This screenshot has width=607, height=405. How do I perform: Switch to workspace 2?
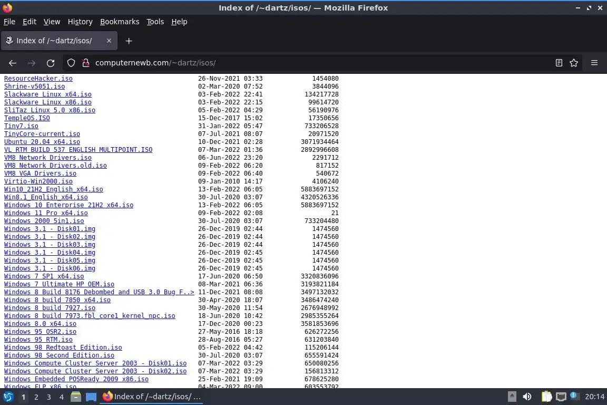click(x=36, y=397)
